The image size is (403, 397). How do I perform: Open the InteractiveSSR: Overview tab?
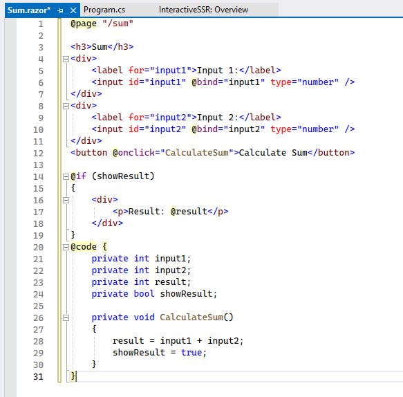pos(203,10)
